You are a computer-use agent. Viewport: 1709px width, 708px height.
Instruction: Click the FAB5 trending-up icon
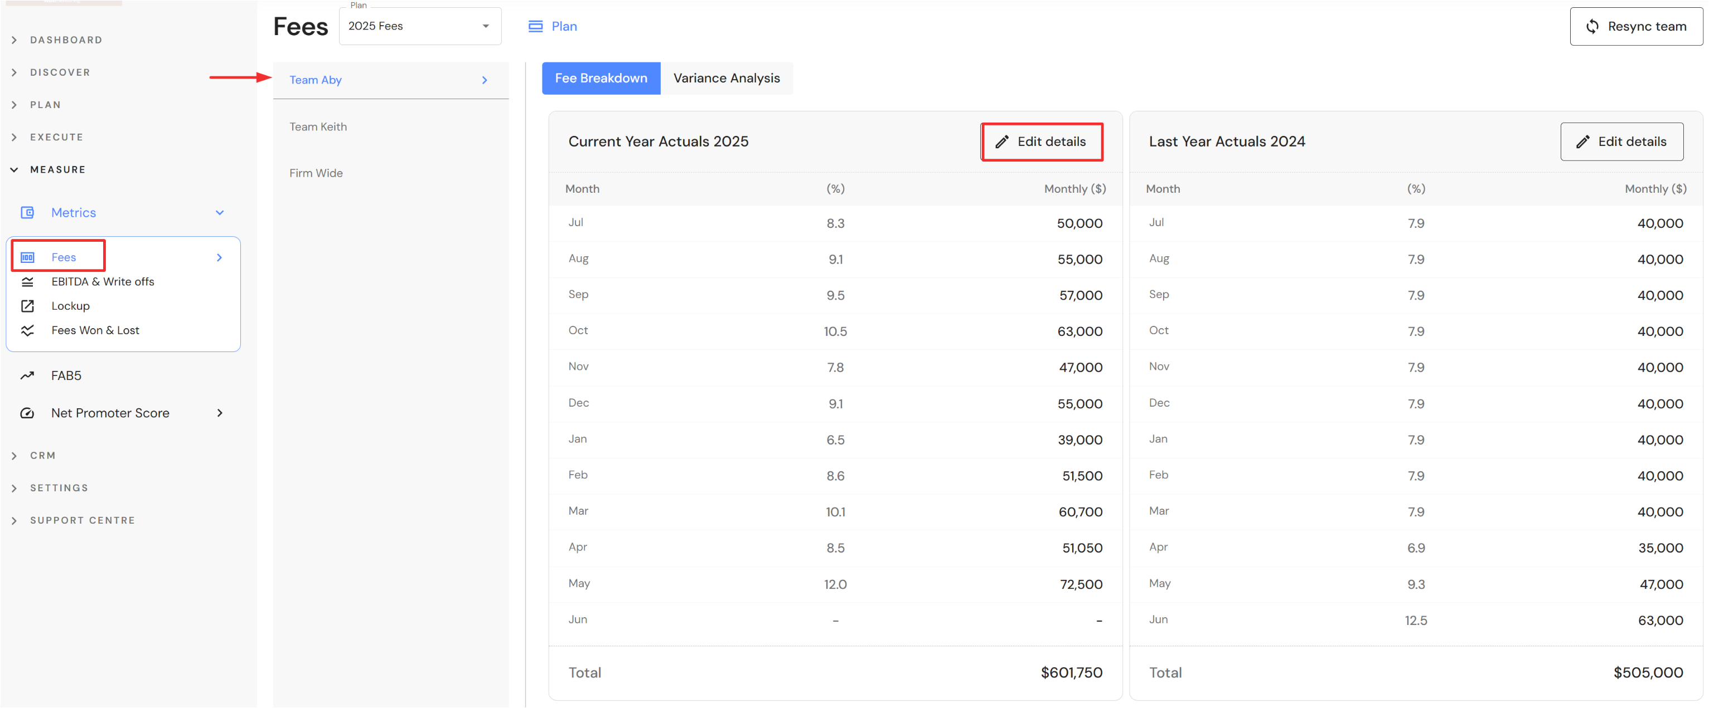click(27, 375)
